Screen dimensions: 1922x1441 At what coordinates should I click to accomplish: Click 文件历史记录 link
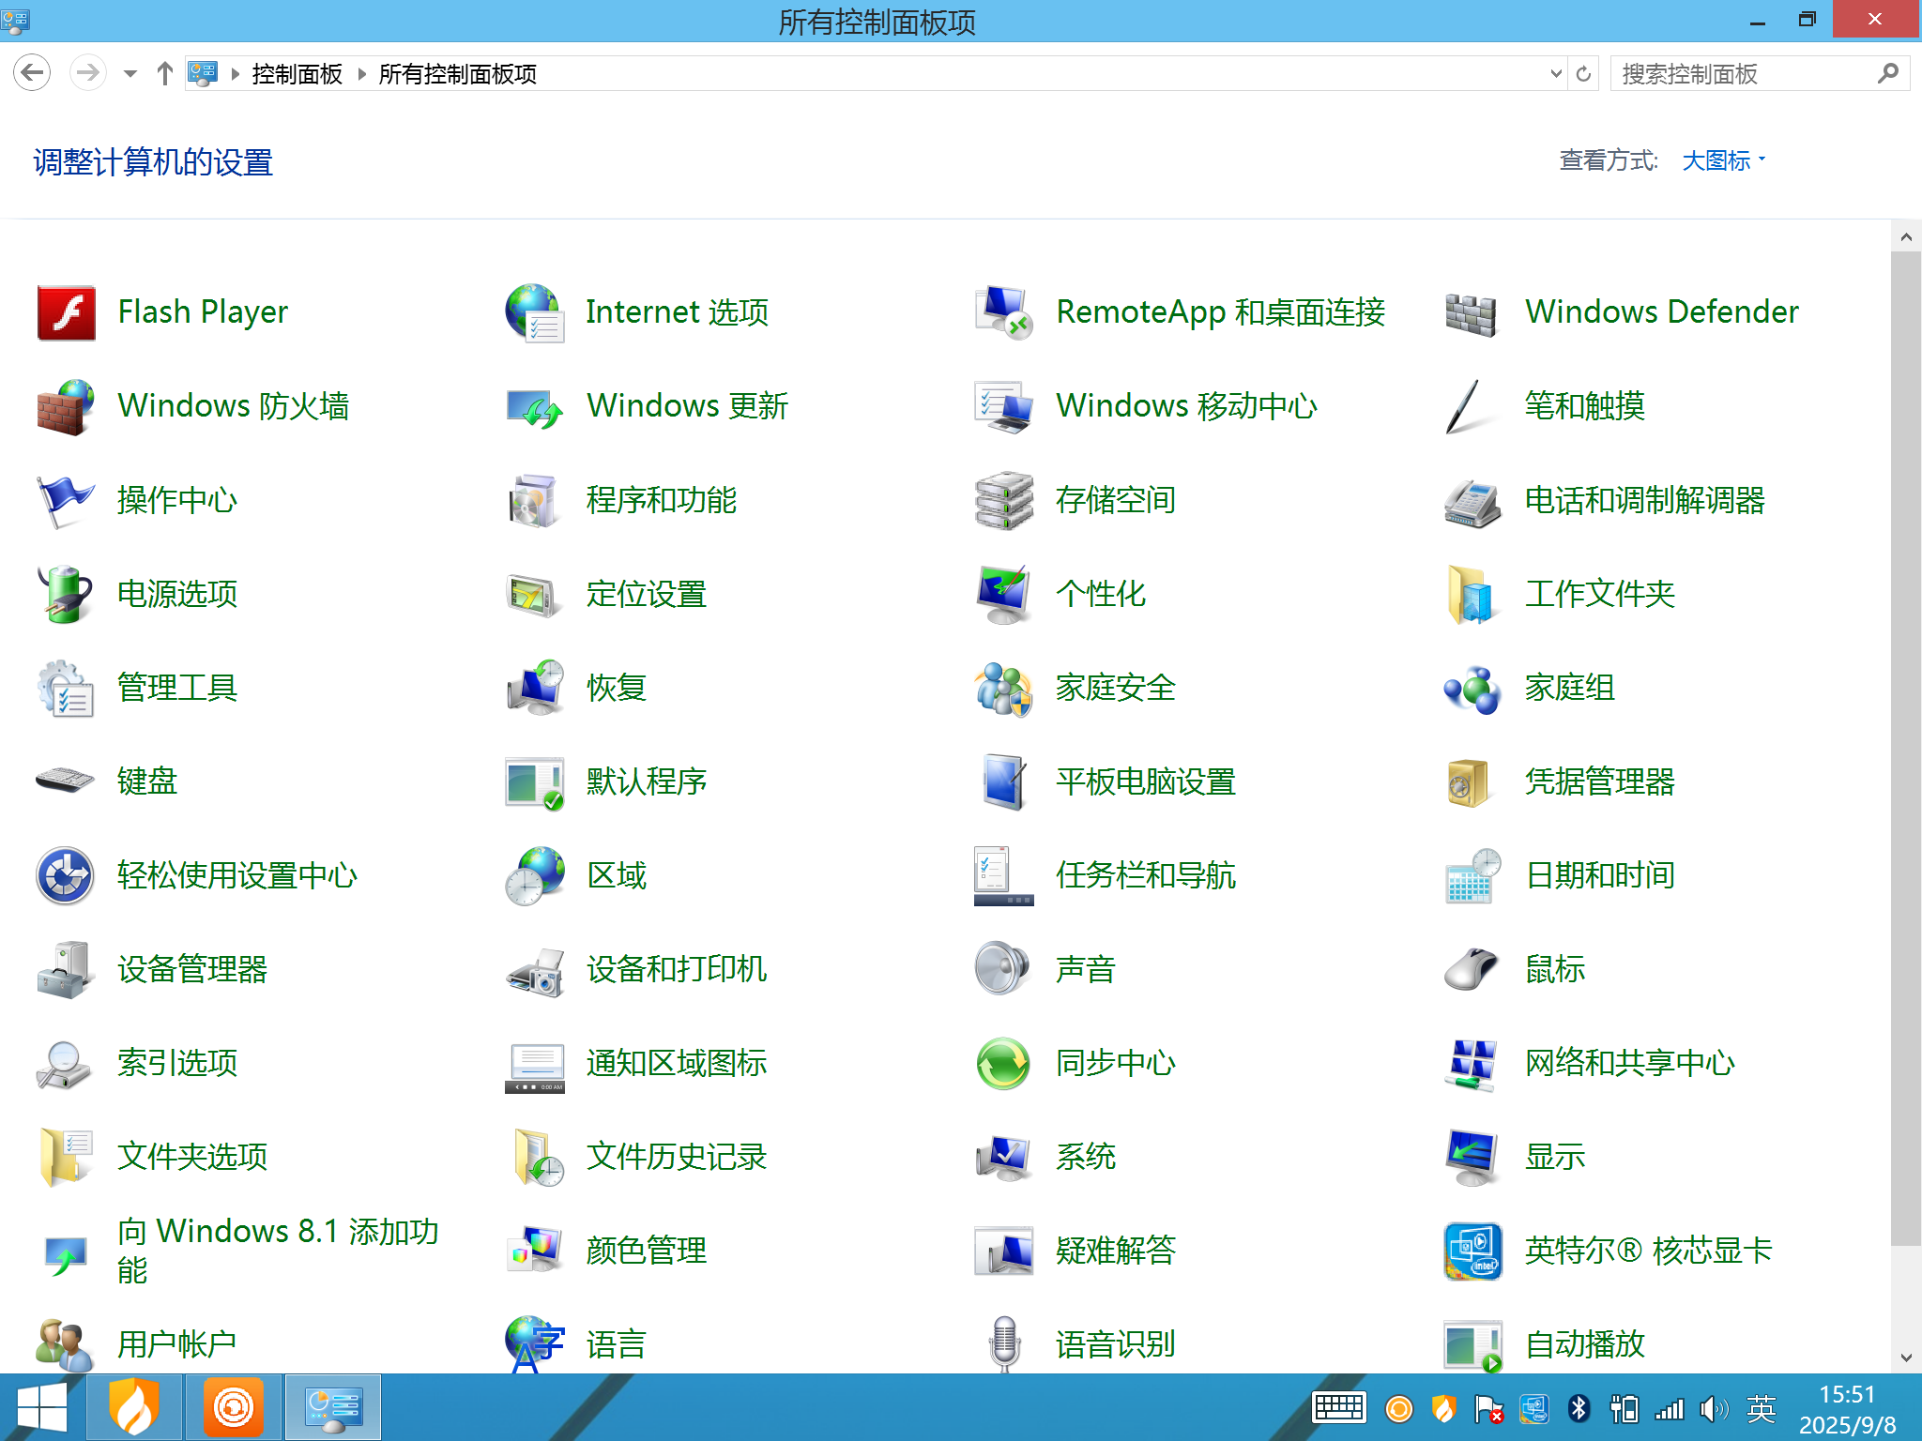[677, 1157]
